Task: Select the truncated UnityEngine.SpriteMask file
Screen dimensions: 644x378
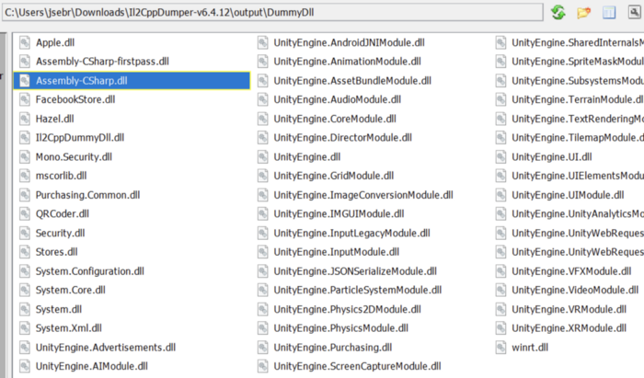Action: [x=578, y=62]
